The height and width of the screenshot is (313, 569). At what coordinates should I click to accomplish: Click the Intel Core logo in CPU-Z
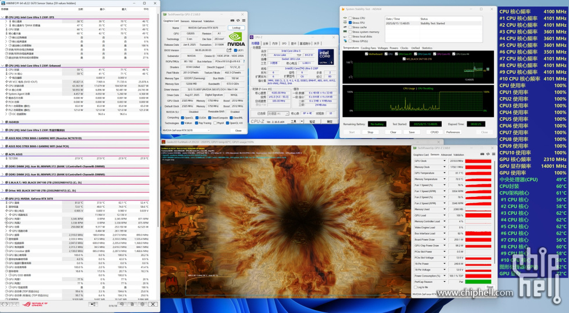pyautogui.click(x=326, y=57)
